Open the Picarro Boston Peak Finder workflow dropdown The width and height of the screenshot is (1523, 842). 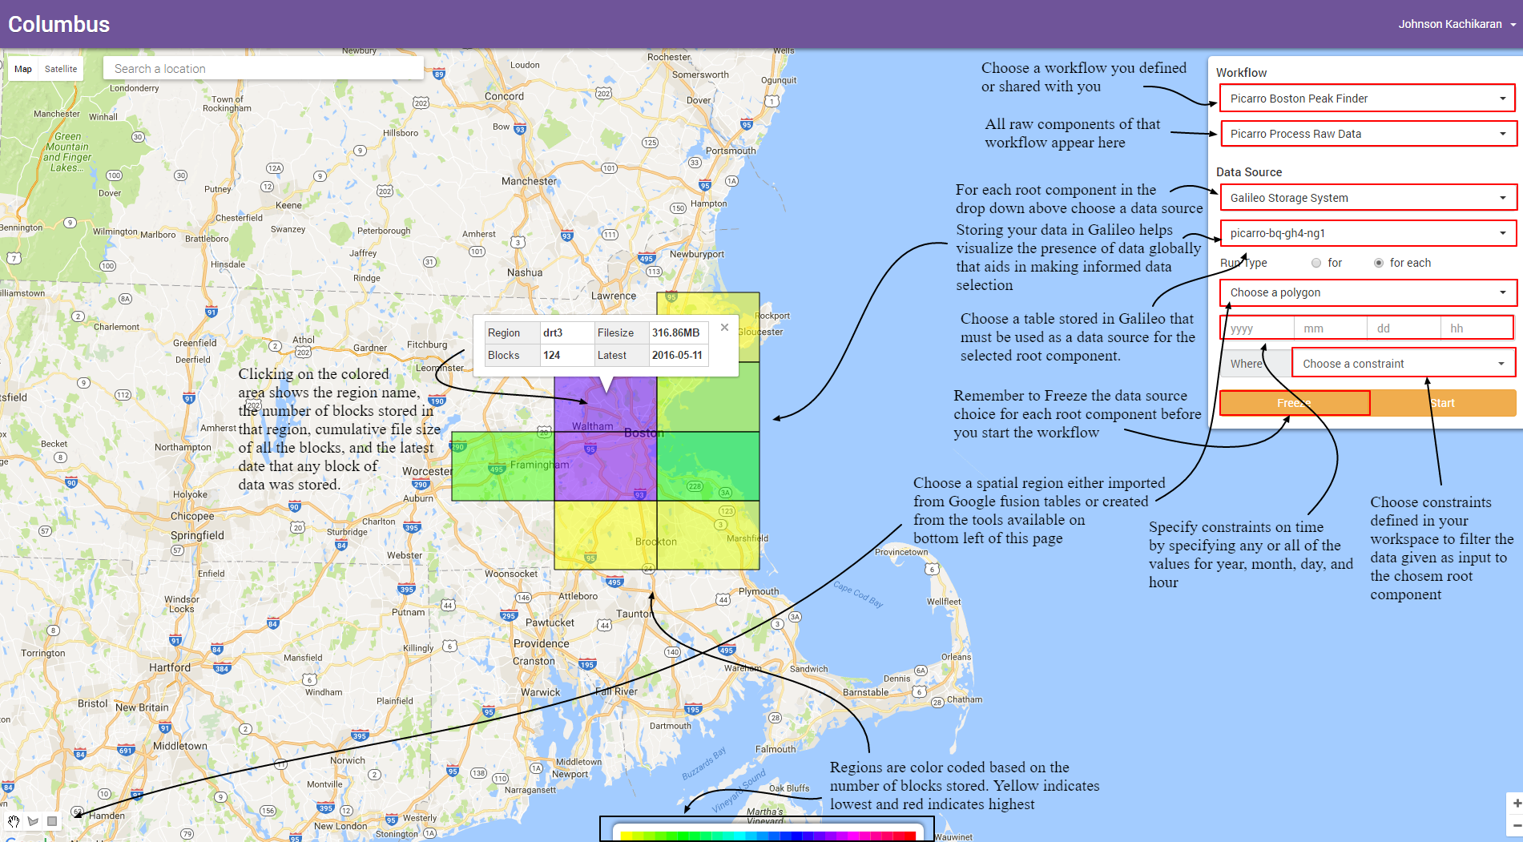[1368, 99]
